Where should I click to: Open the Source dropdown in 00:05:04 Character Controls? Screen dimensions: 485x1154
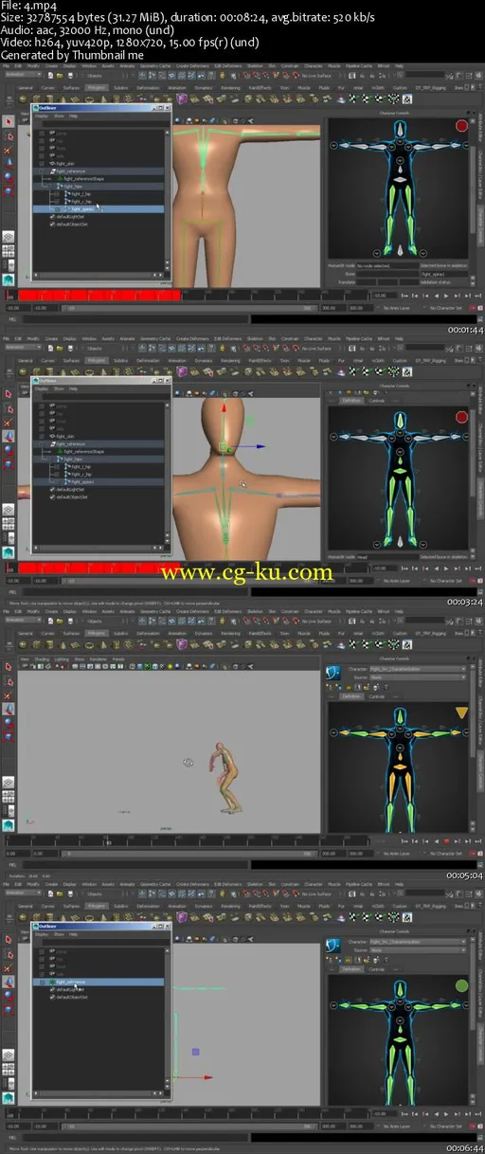[x=418, y=677]
